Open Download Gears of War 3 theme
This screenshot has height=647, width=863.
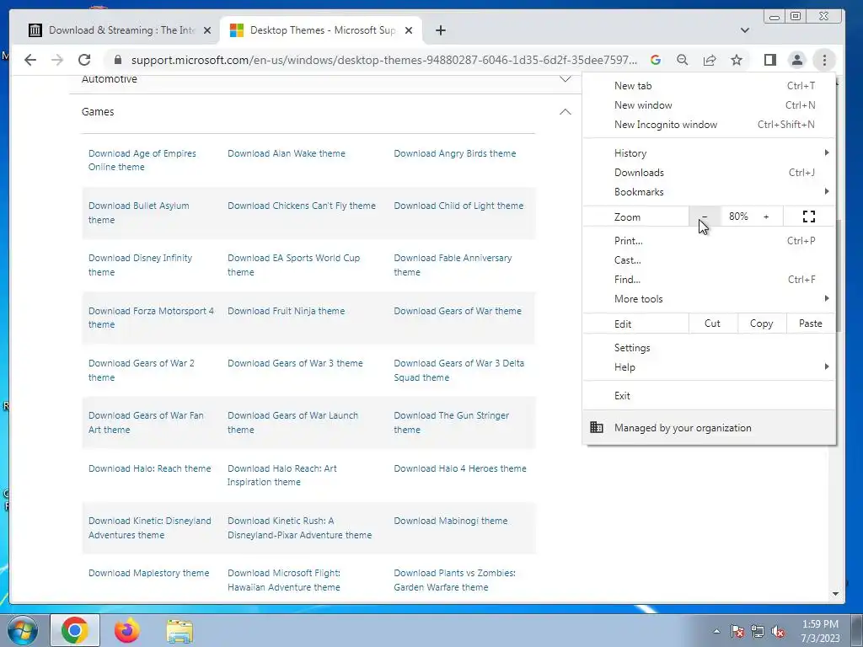[295, 363]
